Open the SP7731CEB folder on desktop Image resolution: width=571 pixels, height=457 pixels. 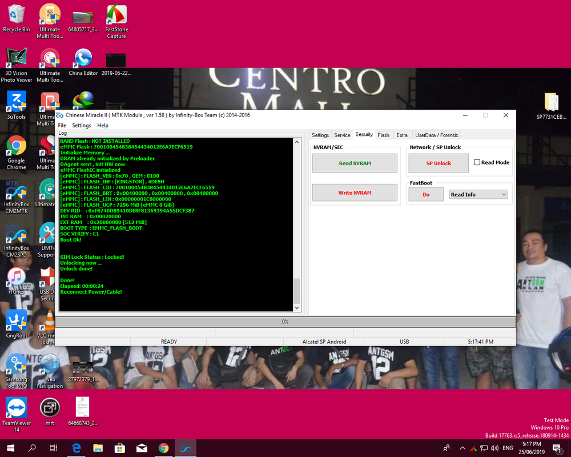[x=552, y=106]
